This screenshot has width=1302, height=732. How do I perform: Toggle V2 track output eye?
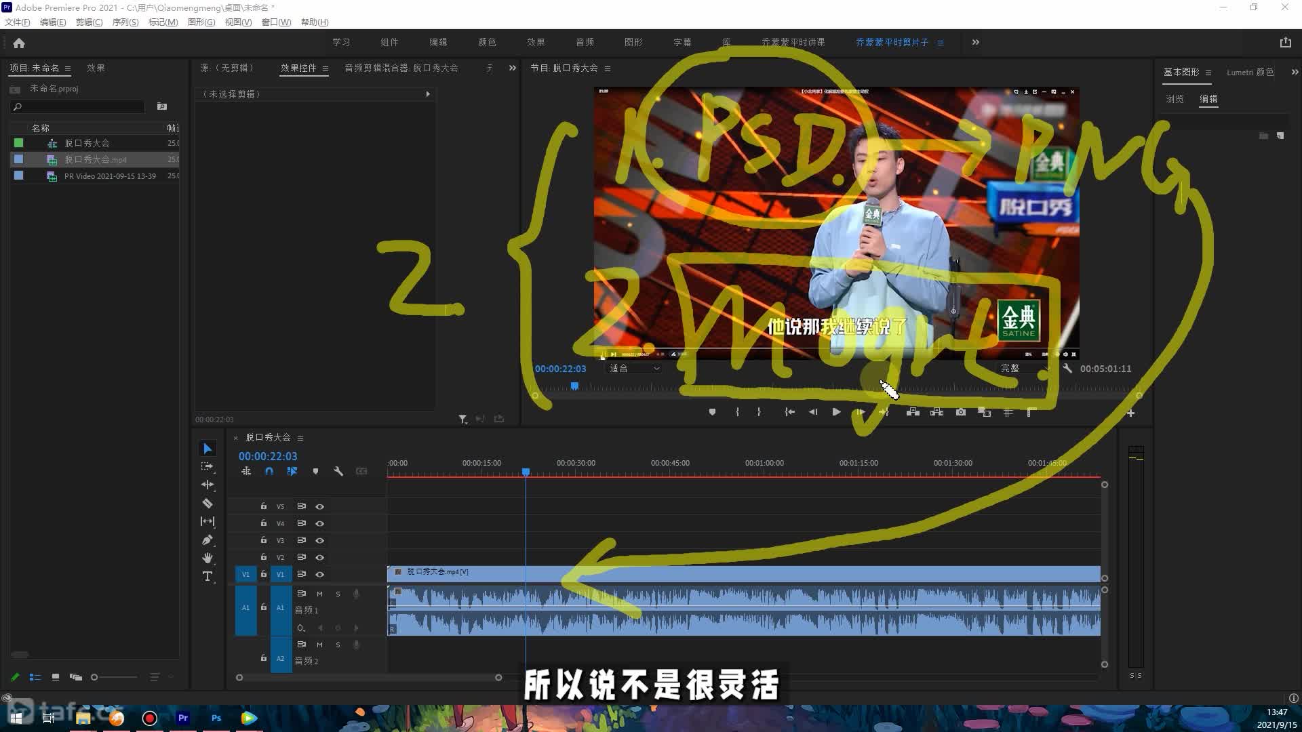point(319,557)
